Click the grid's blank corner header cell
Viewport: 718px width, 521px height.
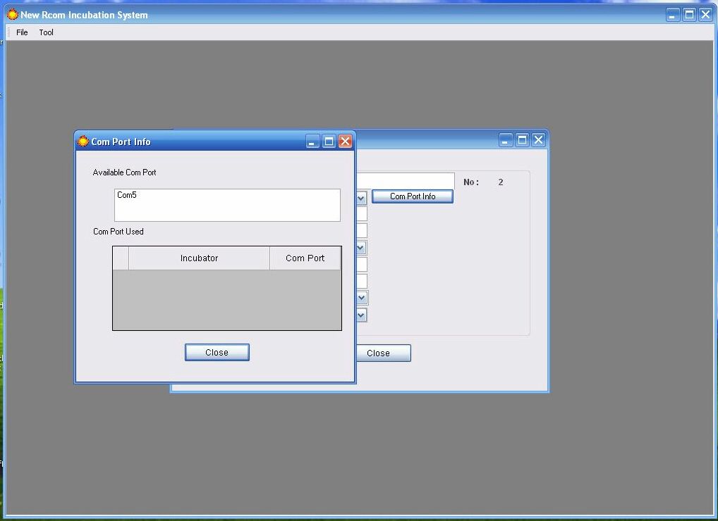[121, 258]
